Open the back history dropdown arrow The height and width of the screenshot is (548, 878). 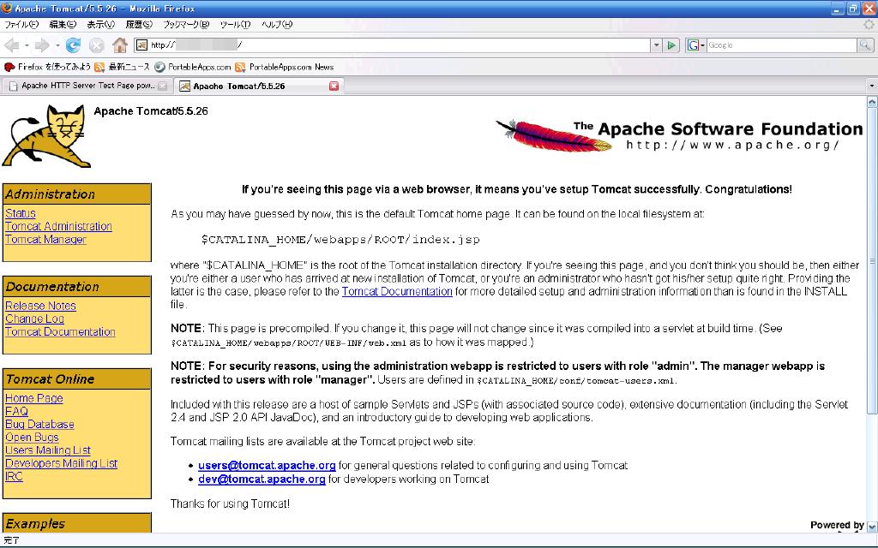(x=27, y=45)
